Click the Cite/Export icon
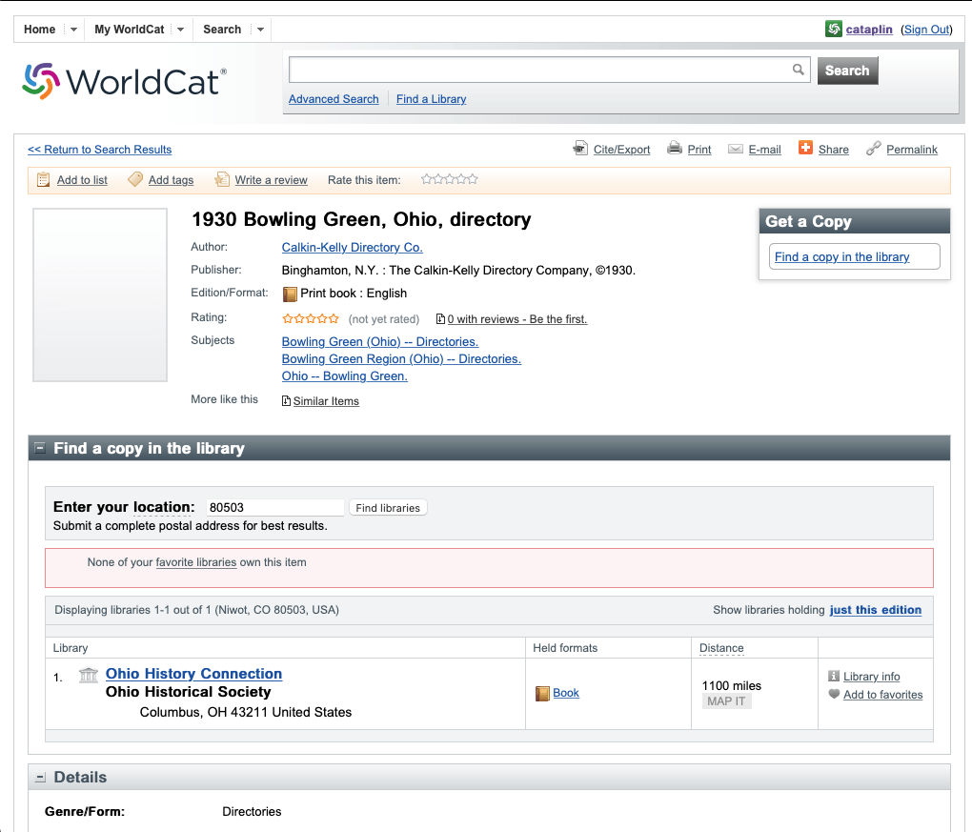 pyautogui.click(x=580, y=149)
